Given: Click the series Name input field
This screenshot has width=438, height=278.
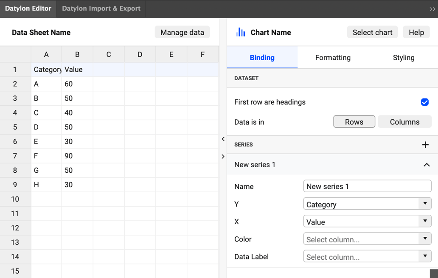Looking at the screenshot, I should click(367, 186).
